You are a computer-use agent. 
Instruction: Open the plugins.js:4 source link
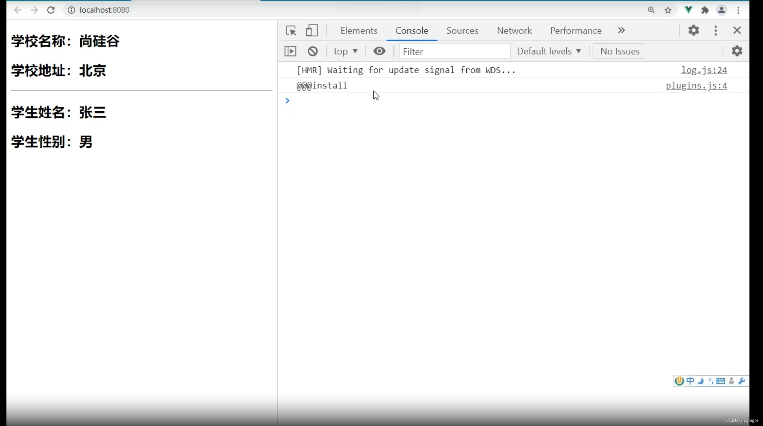pos(697,85)
